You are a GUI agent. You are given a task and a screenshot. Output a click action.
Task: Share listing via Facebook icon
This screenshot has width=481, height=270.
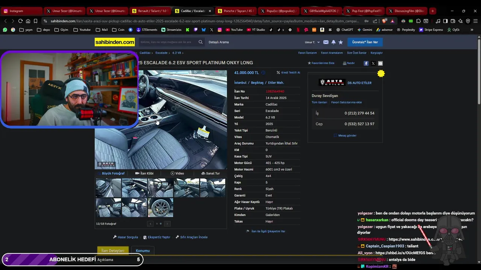pos(366,63)
